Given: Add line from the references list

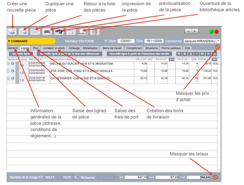Looking at the screenshot, I should pos(70,54).
